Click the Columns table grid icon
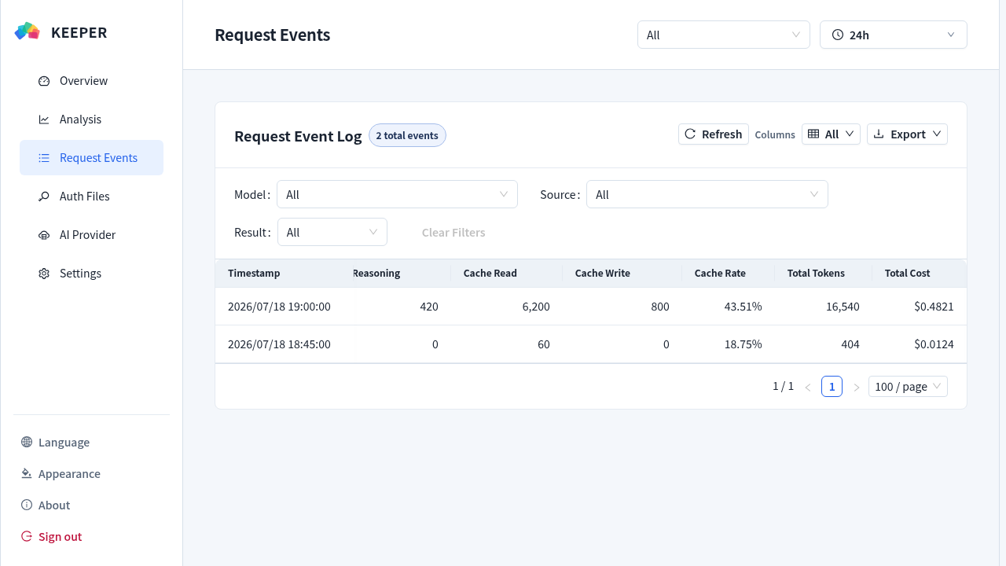Viewport: 1006px width, 566px height. point(813,134)
